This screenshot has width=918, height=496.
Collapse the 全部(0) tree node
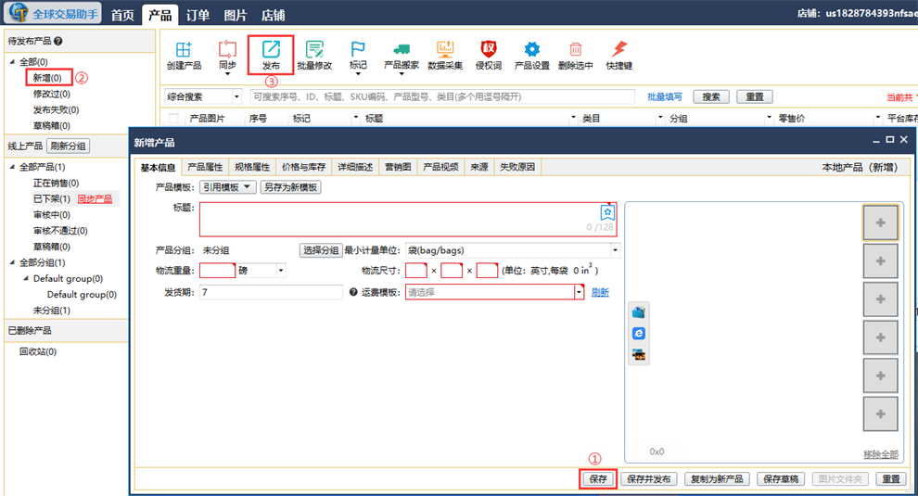pyautogui.click(x=12, y=61)
